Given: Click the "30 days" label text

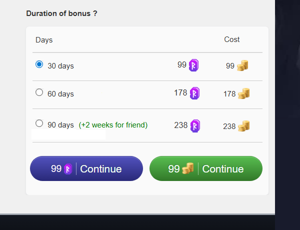Looking at the screenshot, I should click(x=60, y=66).
